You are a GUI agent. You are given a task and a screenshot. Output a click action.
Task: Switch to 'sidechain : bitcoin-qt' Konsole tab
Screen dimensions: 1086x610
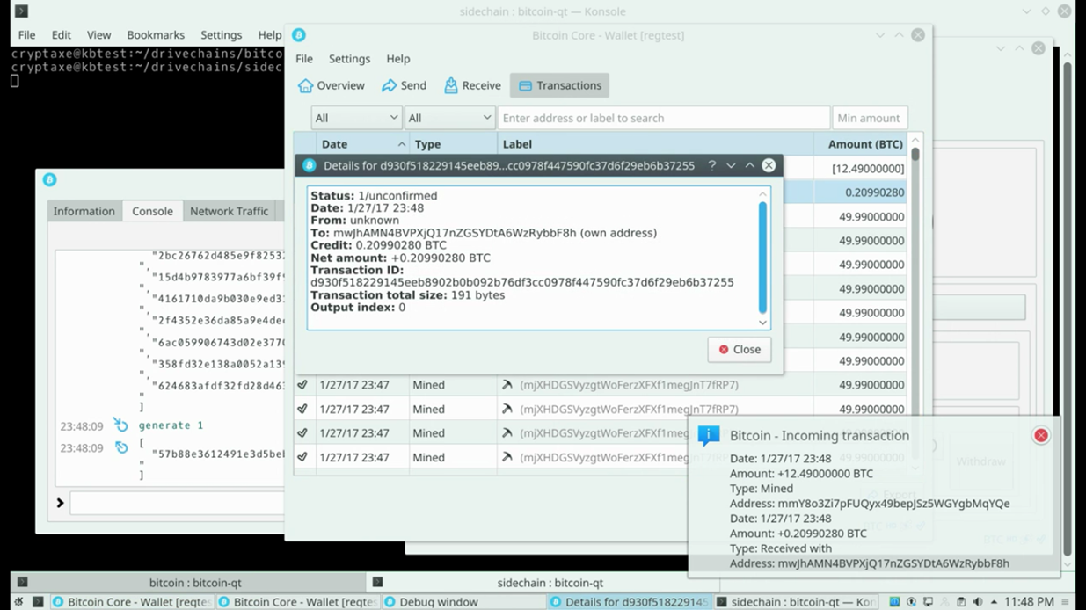coord(543,582)
